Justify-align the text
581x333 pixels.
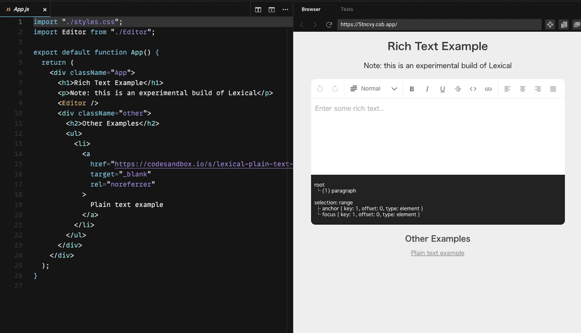(553, 89)
